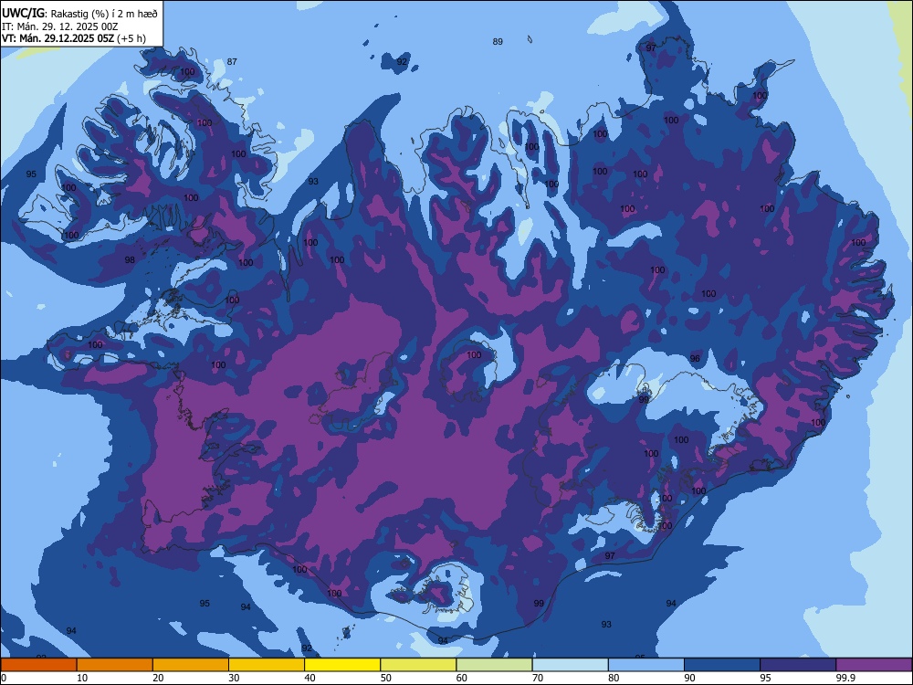
Task: Click the legend scale label '40'
Action: [310, 678]
